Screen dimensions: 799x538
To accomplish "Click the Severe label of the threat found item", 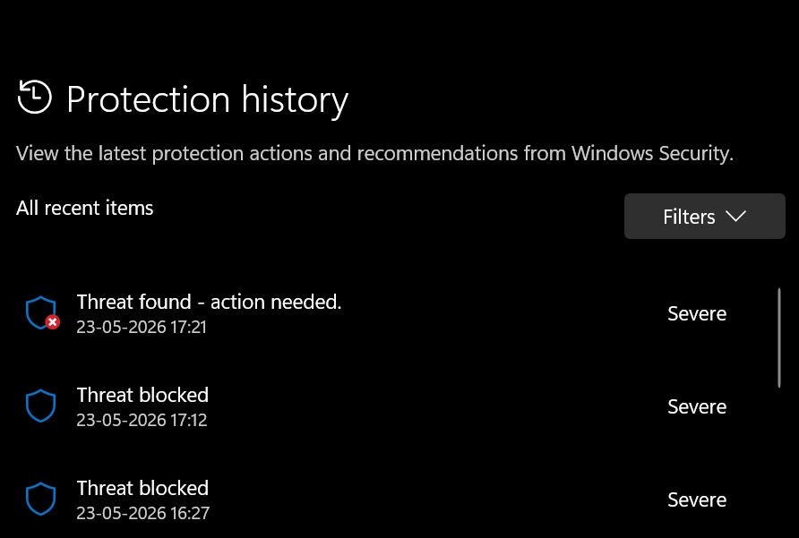I will 697,314.
